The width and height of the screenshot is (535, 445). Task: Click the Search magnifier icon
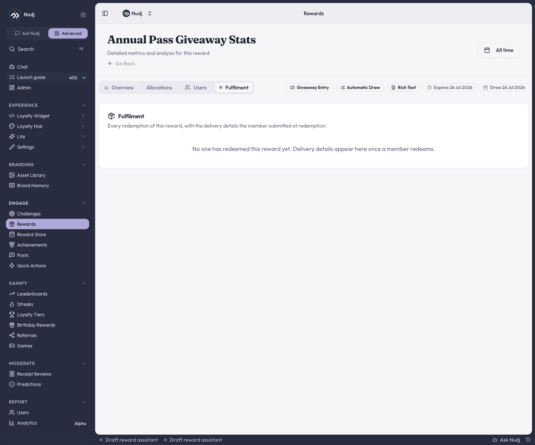(x=12, y=49)
